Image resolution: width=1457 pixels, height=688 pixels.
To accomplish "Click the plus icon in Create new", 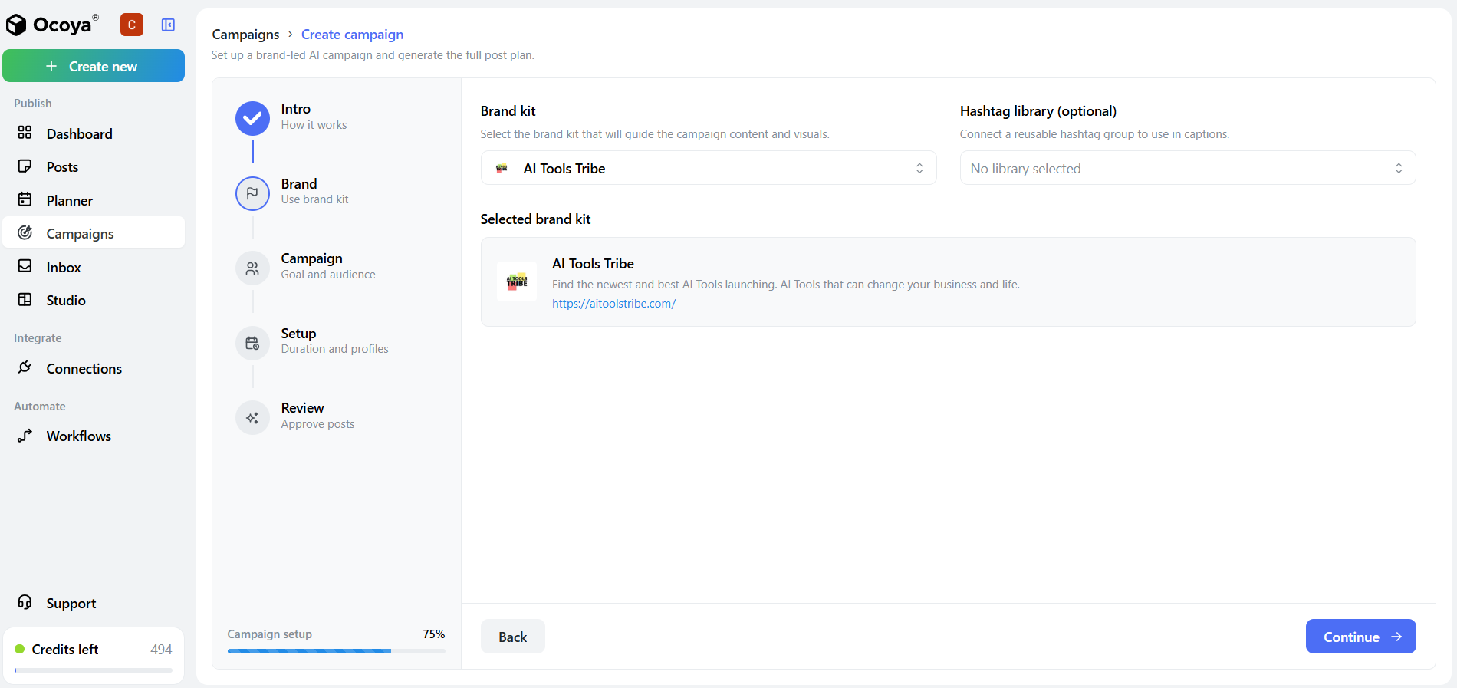I will (51, 66).
